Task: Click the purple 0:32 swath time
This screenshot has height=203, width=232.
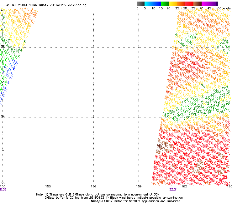Action: (x=3, y=190)
